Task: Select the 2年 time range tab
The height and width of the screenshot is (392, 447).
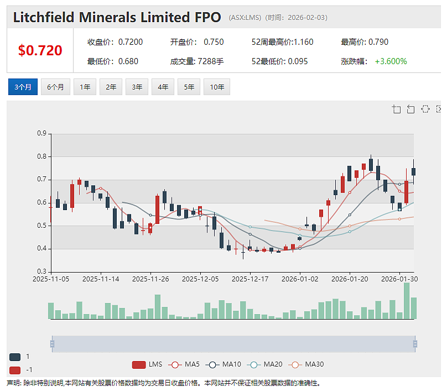Action: [x=111, y=87]
